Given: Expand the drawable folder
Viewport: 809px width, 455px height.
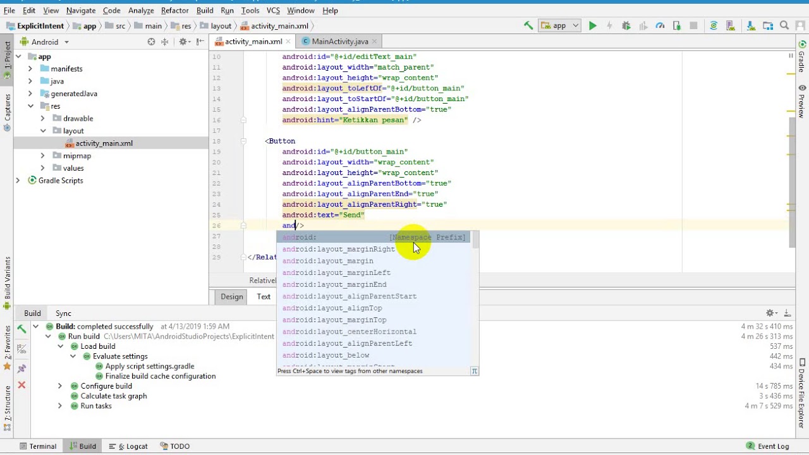Looking at the screenshot, I should pyautogui.click(x=42, y=118).
